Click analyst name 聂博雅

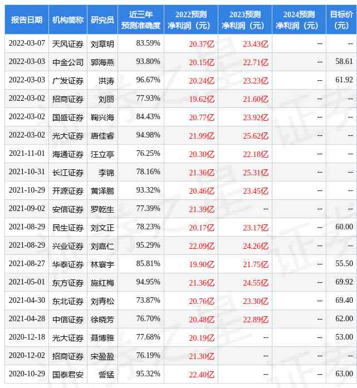click(102, 338)
